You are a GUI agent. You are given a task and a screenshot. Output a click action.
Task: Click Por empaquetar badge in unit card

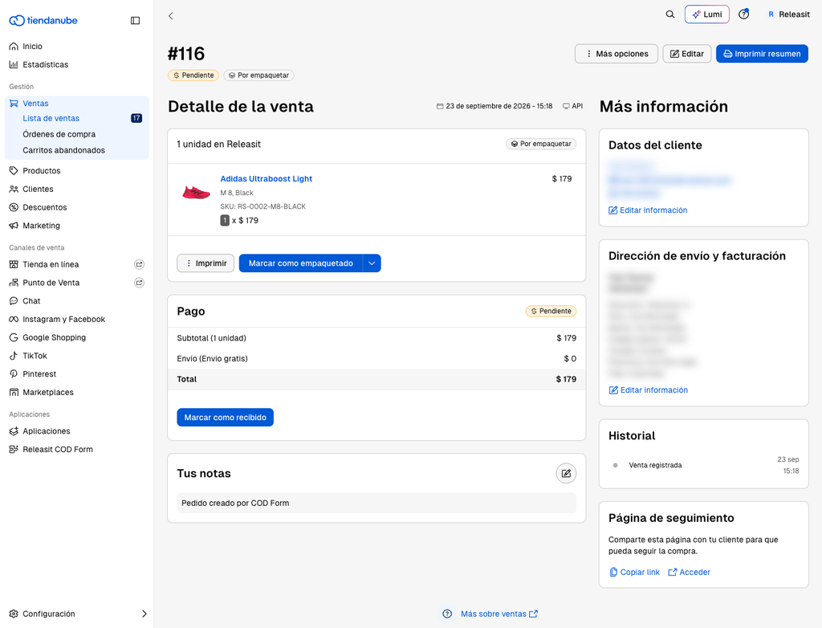pyautogui.click(x=541, y=144)
